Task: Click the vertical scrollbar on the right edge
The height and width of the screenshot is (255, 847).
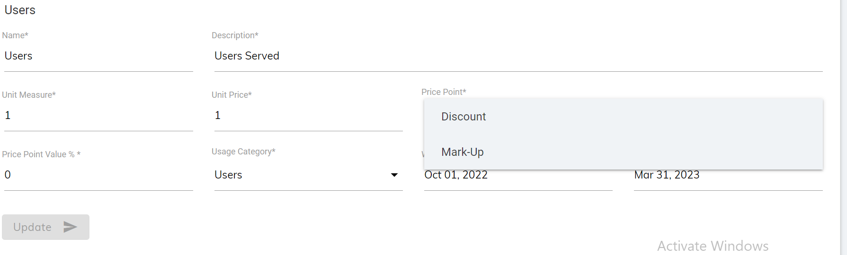Action: click(844, 127)
